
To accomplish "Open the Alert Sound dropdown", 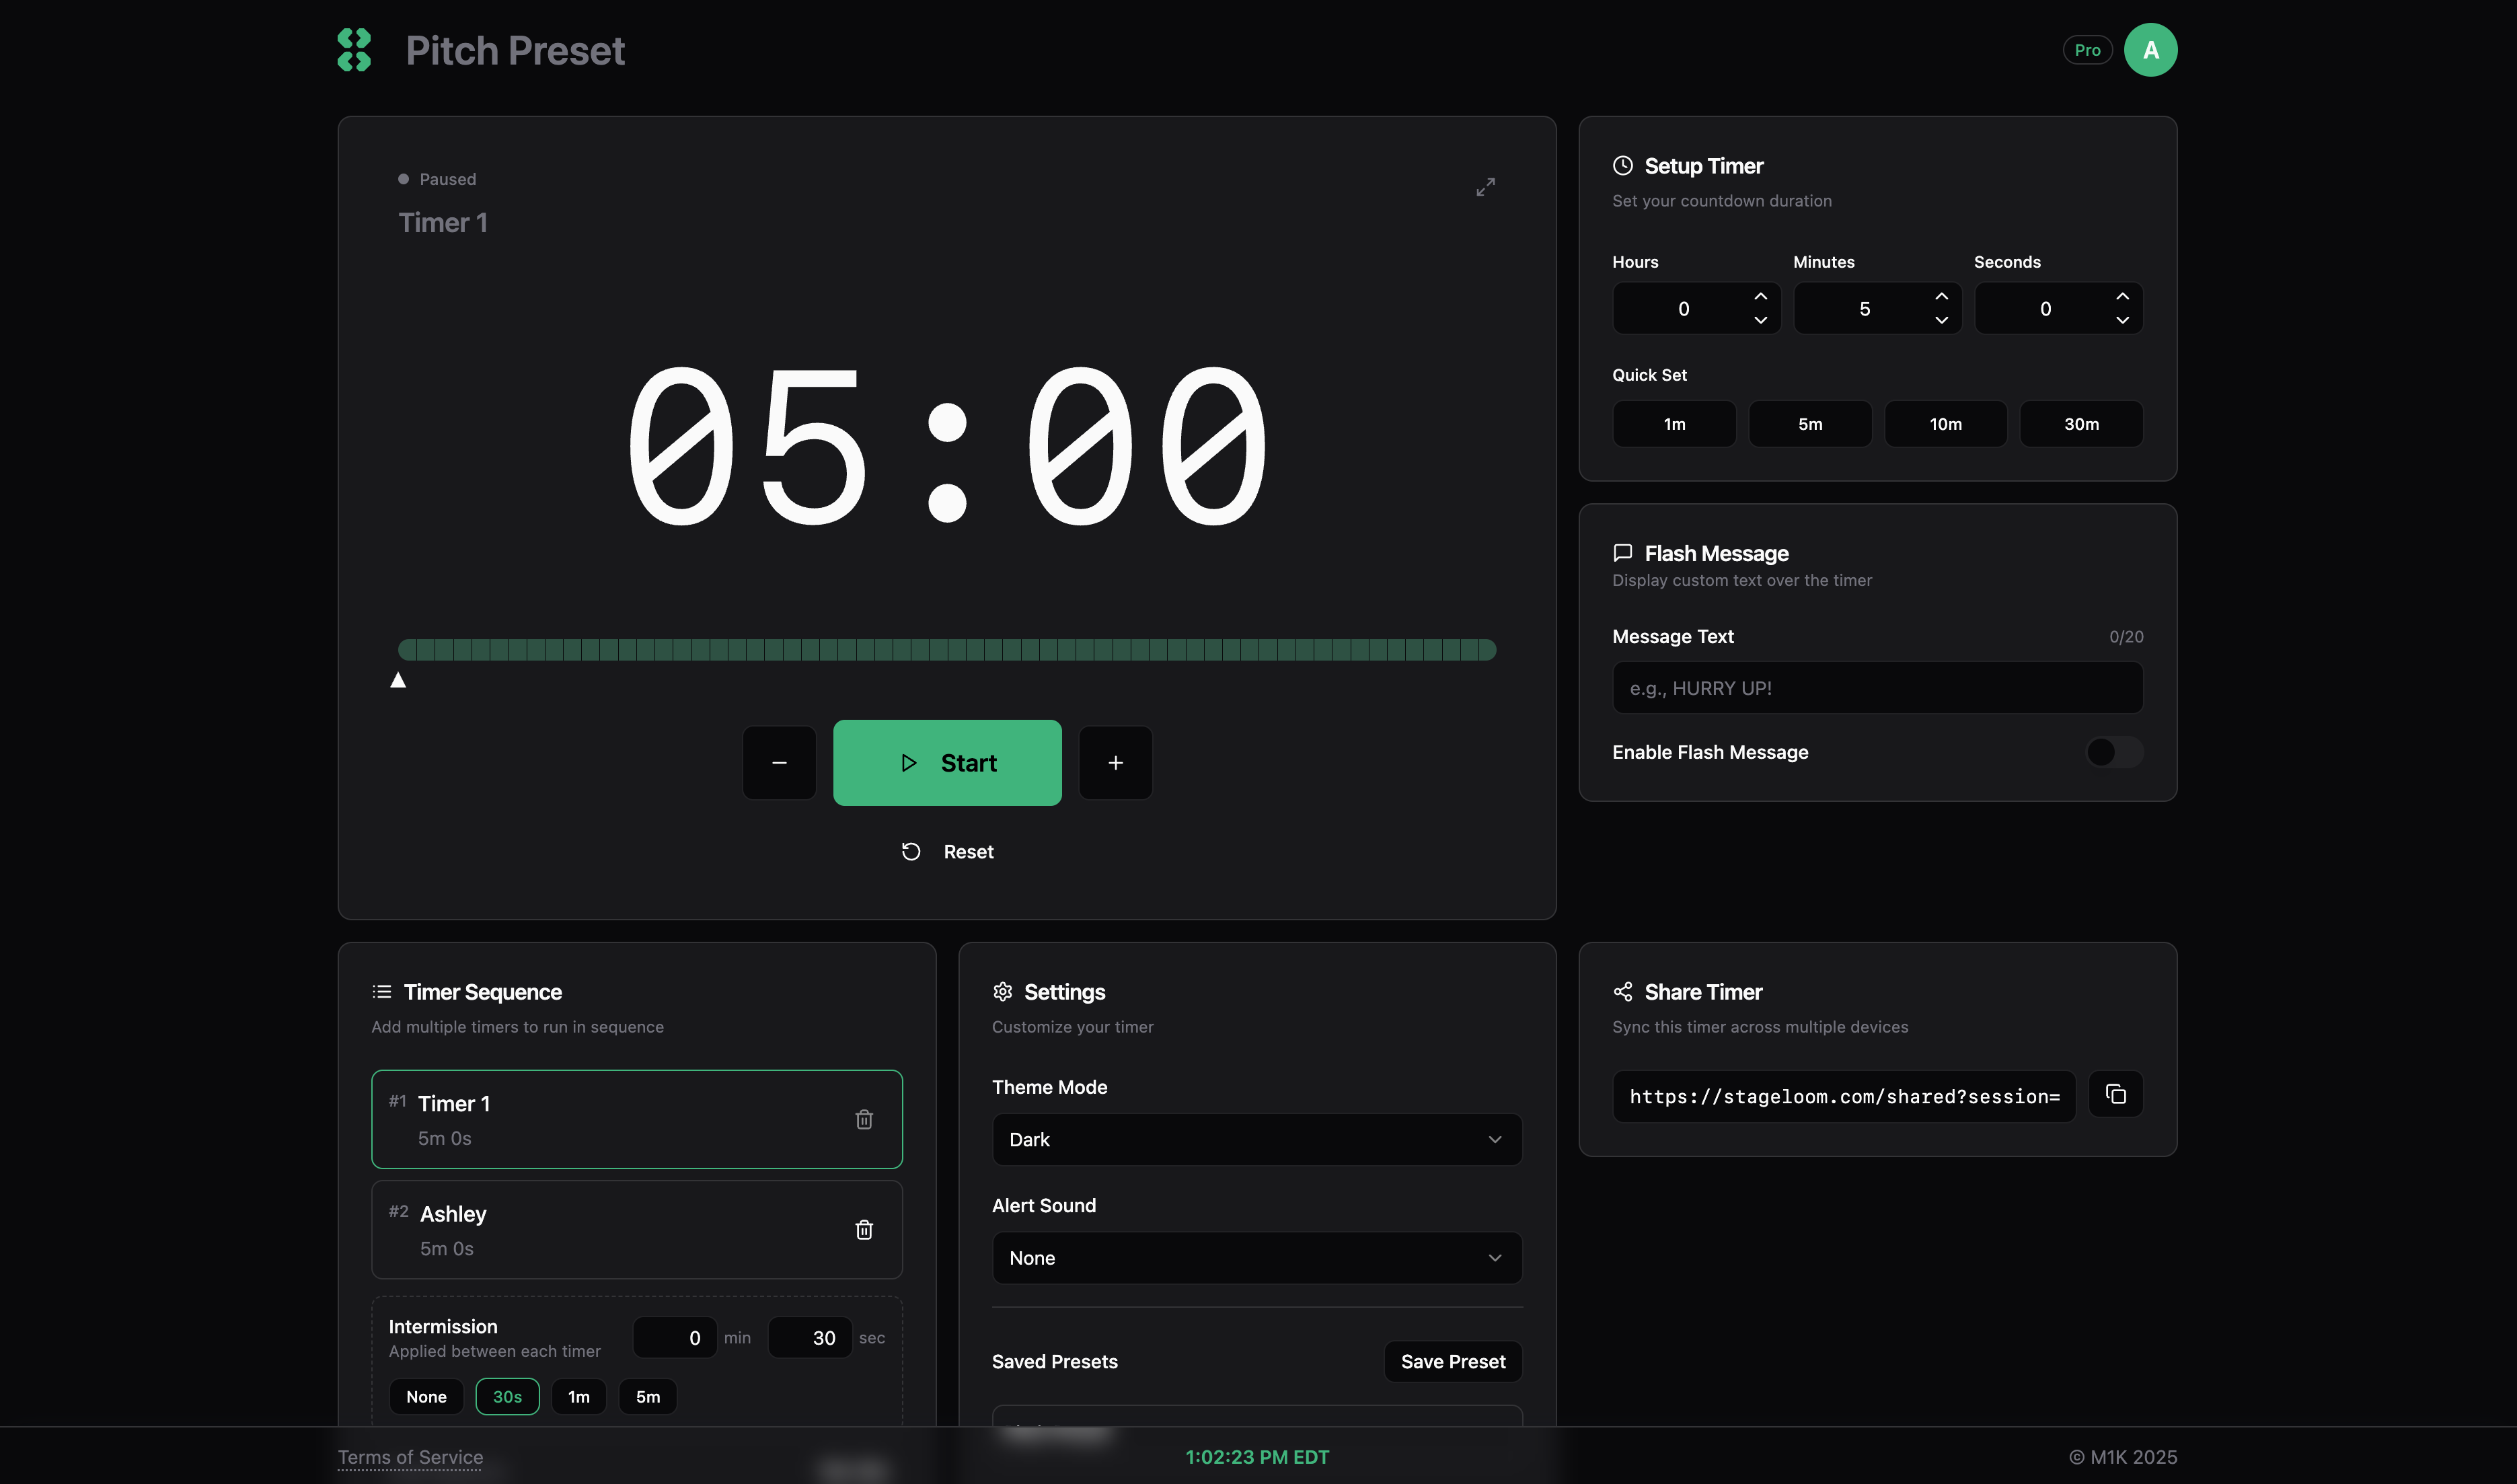I will coord(1256,1258).
